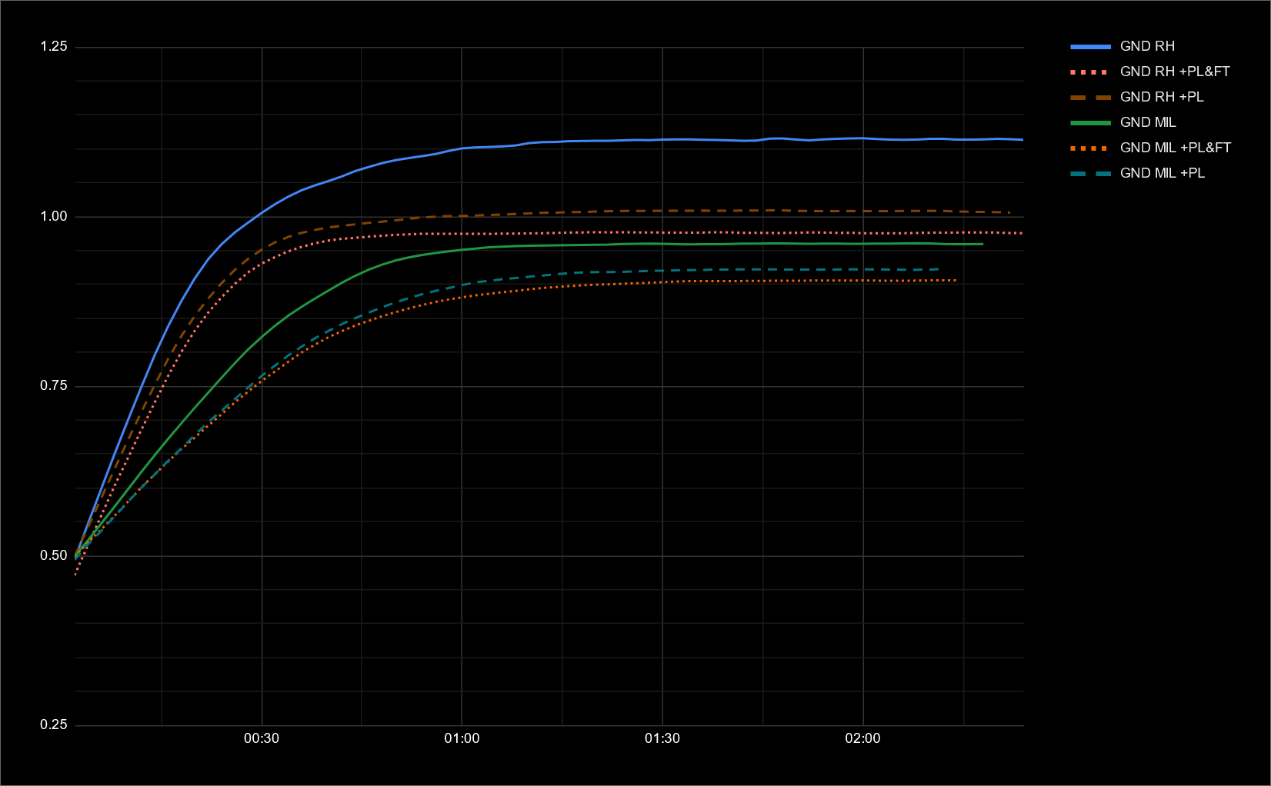Select the "GND RH +PL" legend label
This screenshot has height=786, width=1271.
[1162, 98]
